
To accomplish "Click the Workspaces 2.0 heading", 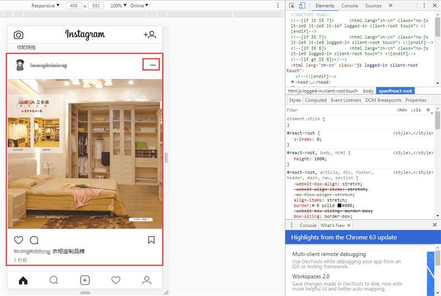I will pos(310,276).
